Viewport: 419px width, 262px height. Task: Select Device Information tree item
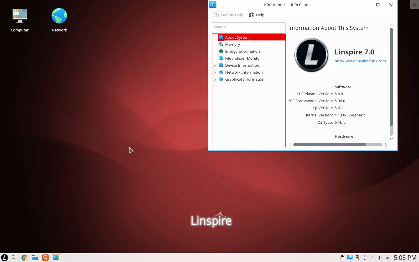[242, 65]
